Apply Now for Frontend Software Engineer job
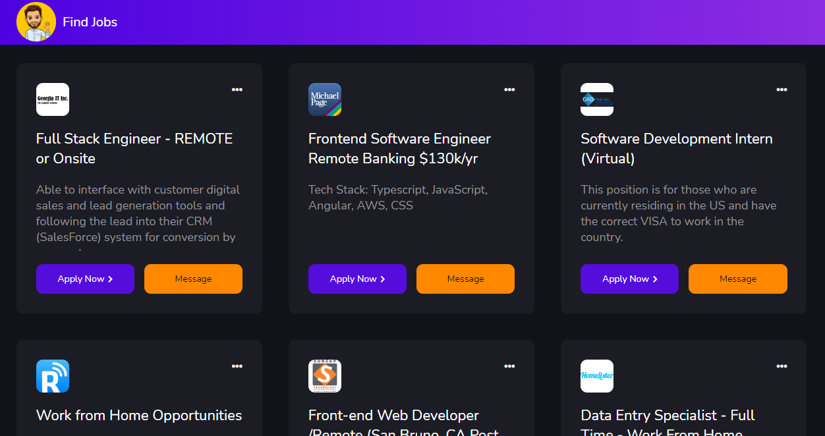Image resolution: width=825 pixels, height=436 pixels. (357, 279)
